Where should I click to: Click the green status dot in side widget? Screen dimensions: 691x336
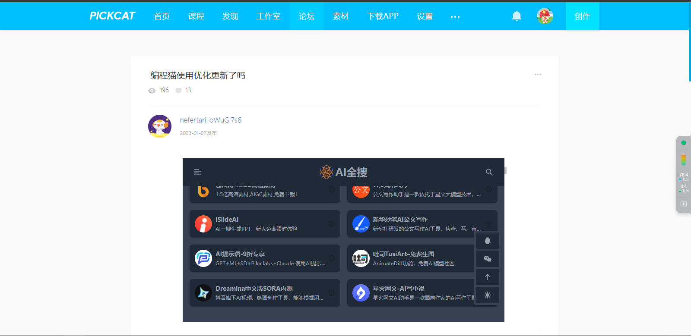tap(684, 143)
